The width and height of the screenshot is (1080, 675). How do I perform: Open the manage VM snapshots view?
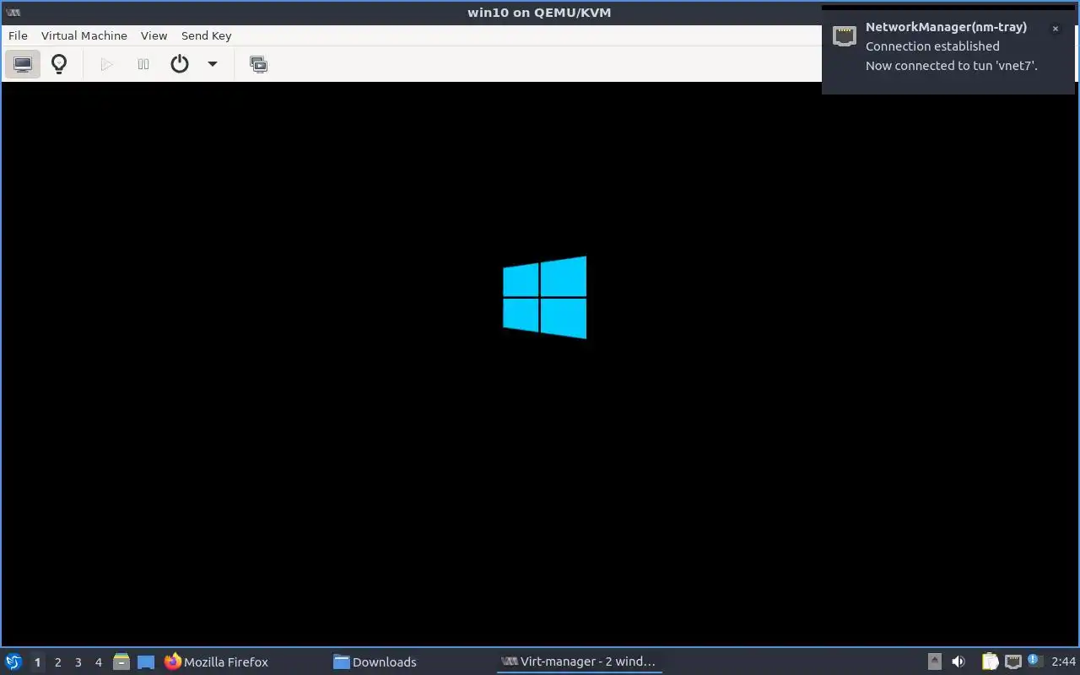[x=259, y=64]
